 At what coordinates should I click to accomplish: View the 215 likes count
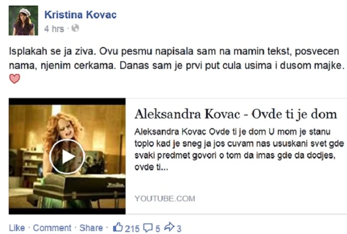(x=132, y=228)
